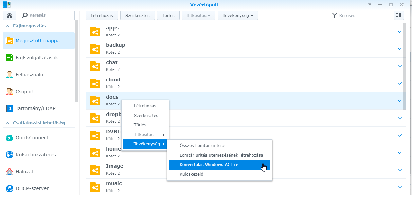The width and height of the screenshot is (412, 199).
Task: Open Titkosítás submenu in context menu
Action: tap(145, 135)
